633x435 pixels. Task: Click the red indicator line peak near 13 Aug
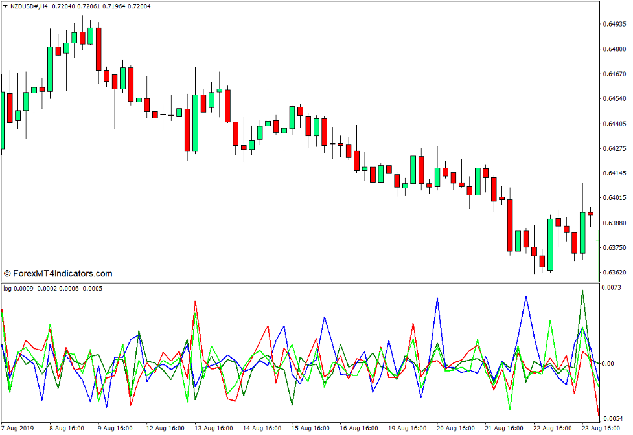[x=194, y=302]
